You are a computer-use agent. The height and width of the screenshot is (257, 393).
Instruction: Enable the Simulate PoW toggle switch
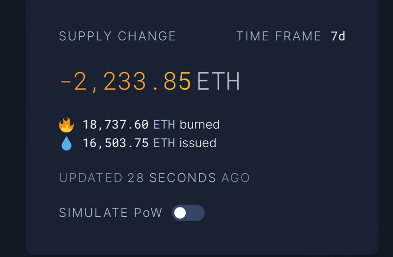(x=188, y=213)
